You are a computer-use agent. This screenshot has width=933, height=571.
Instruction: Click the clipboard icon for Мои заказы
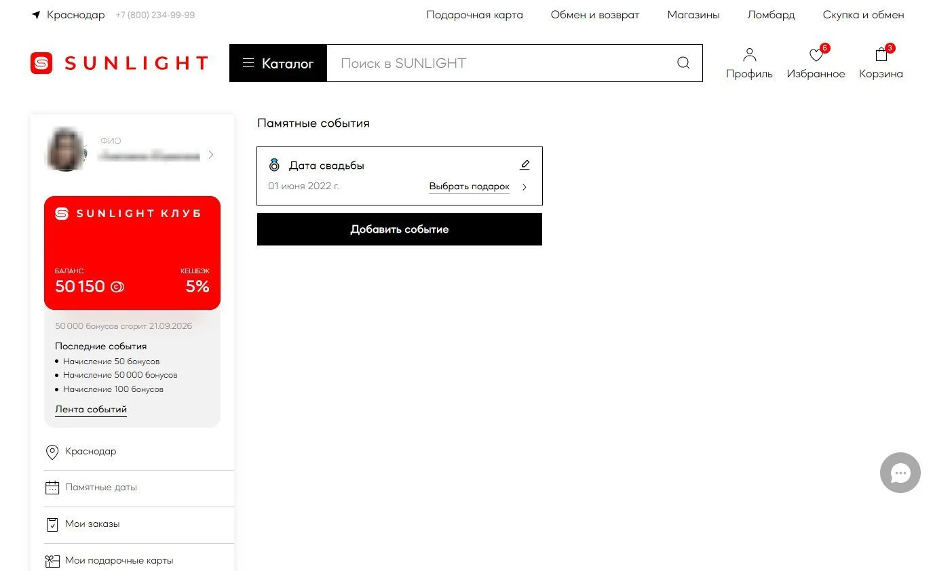pos(52,524)
